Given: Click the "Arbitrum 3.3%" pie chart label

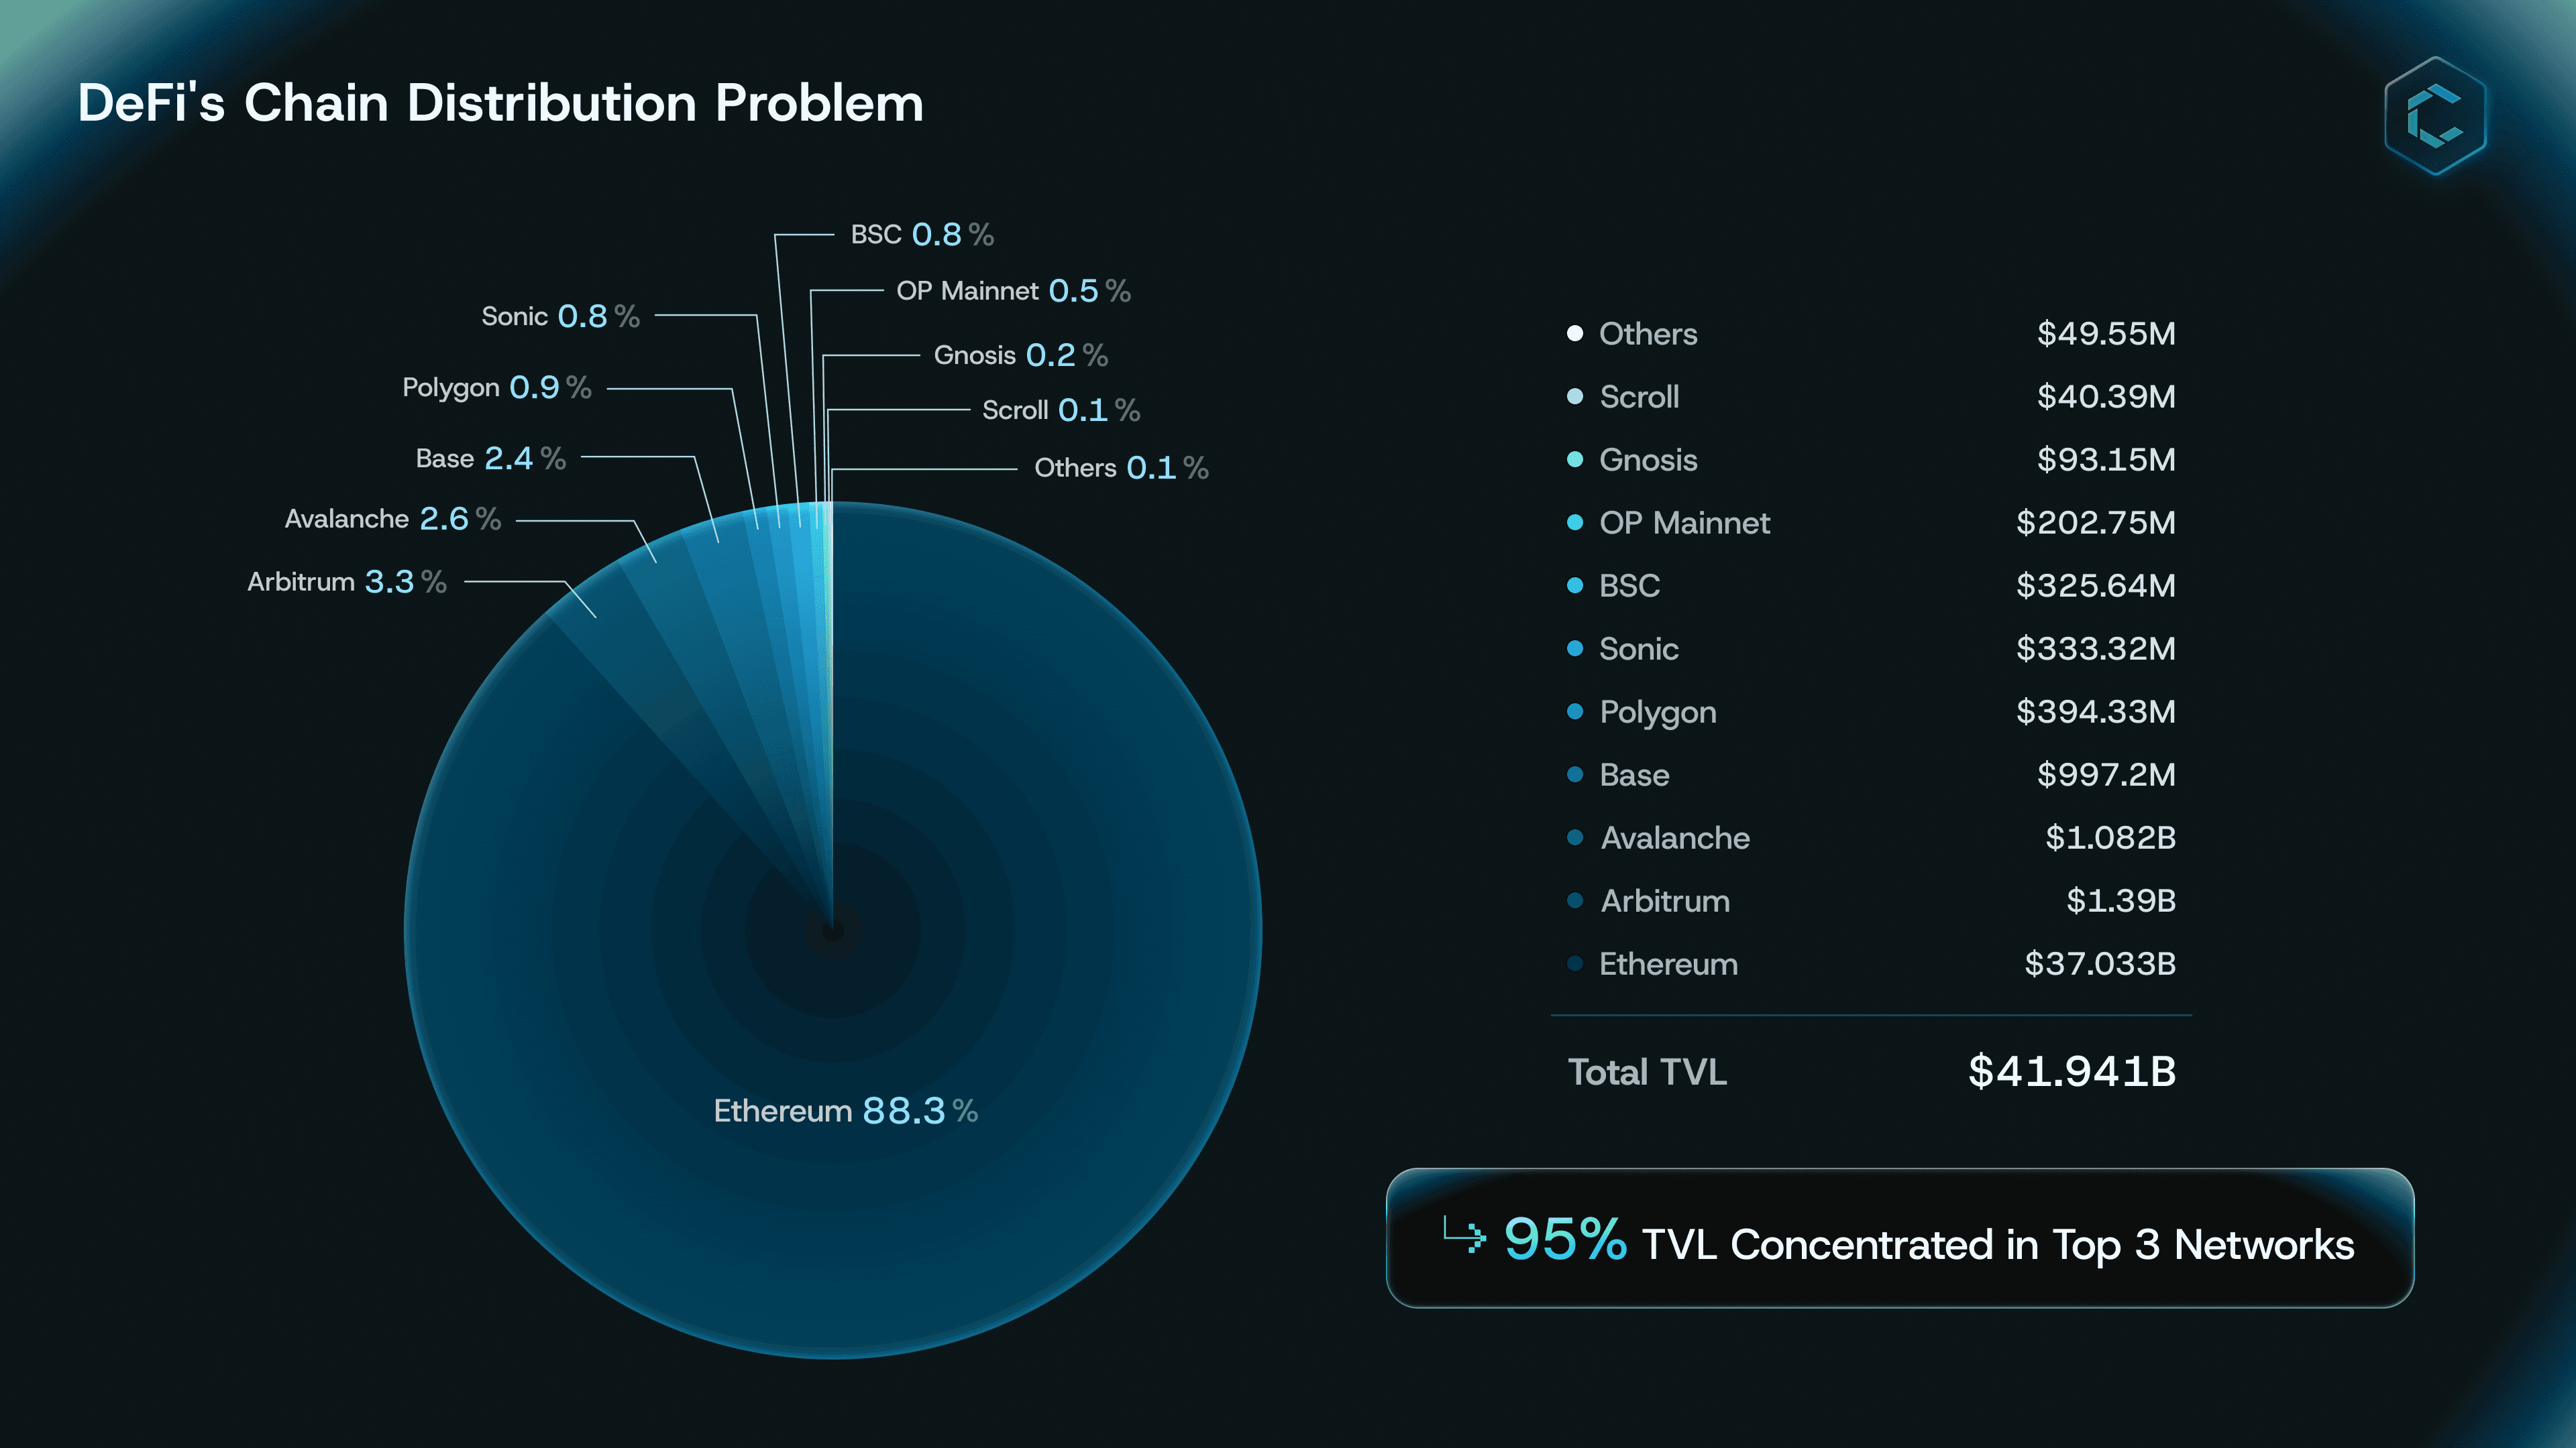Looking at the screenshot, I should click(347, 582).
